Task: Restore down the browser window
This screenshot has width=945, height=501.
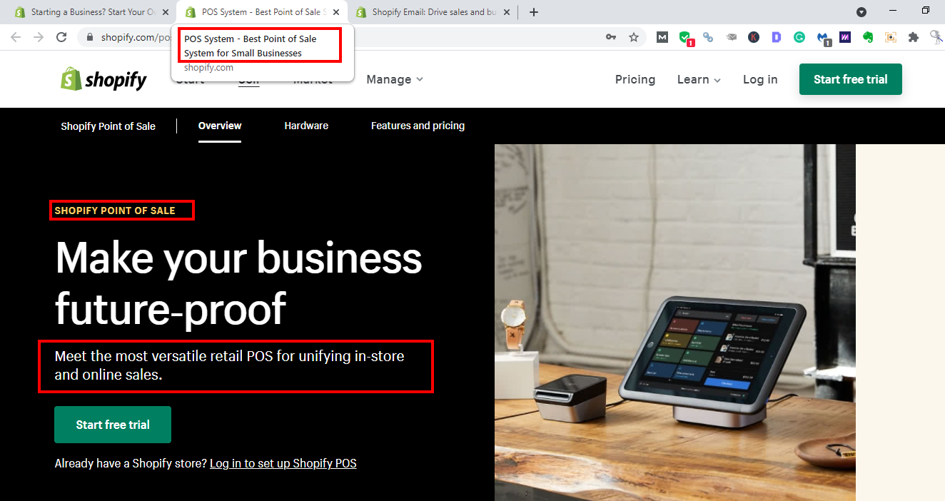Action: click(926, 11)
